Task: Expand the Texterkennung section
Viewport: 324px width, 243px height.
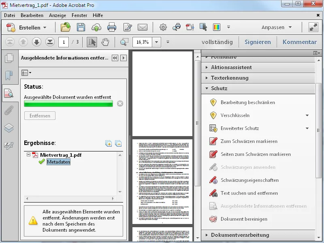Action: click(x=258, y=78)
